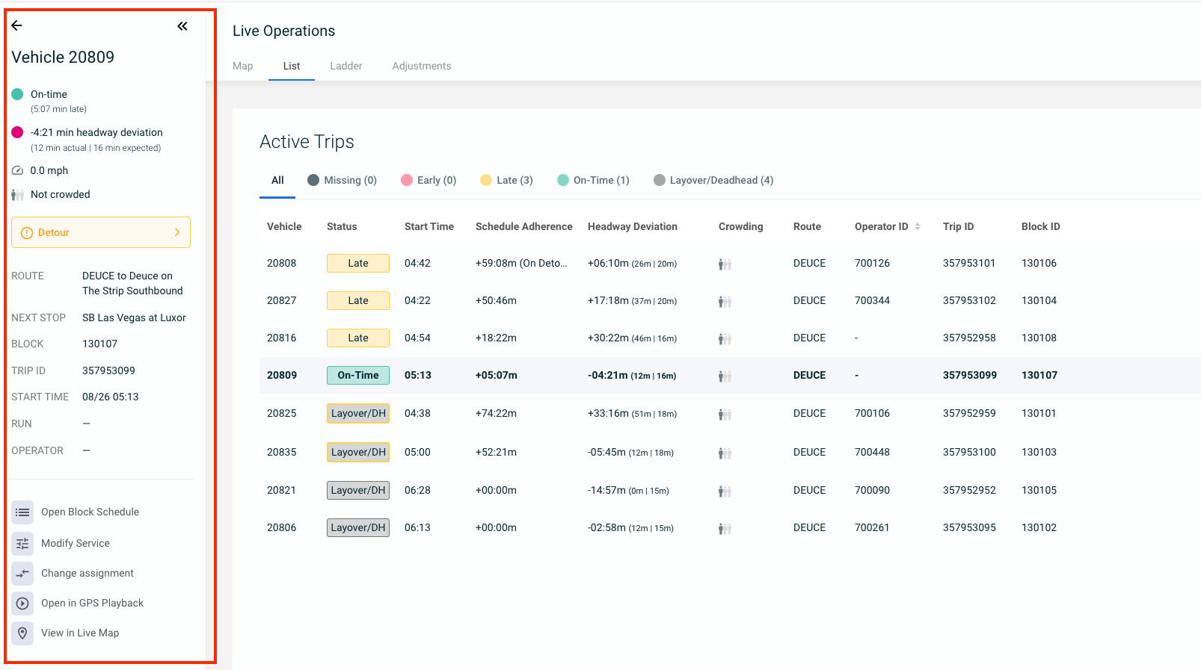Collapse the vehicle details side panel

(x=182, y=26)
